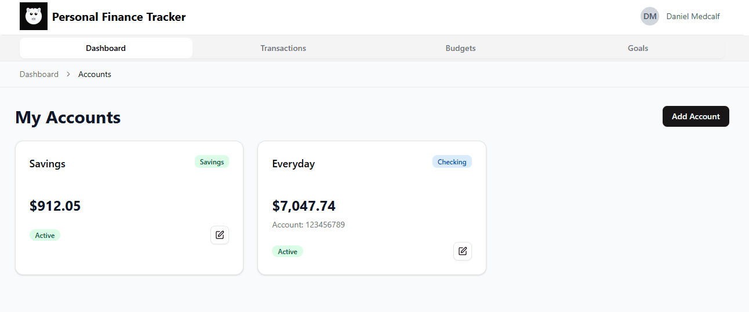Follow the Dashboard breadcrumb link

click(x=39, y=74)
